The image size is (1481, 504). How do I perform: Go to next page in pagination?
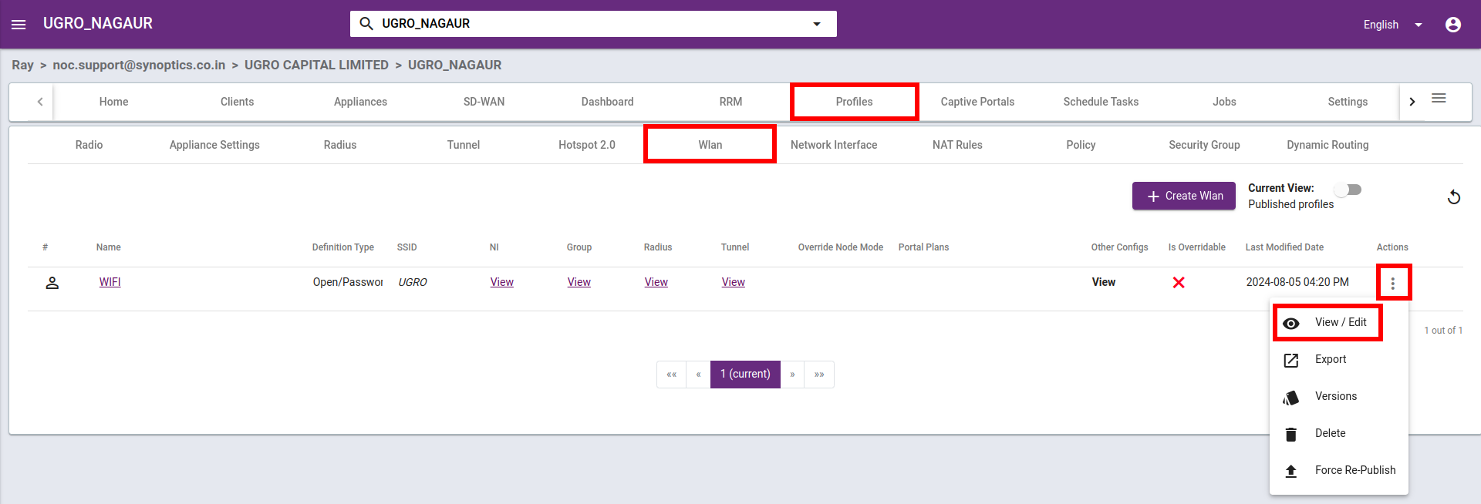pos(792,375)
